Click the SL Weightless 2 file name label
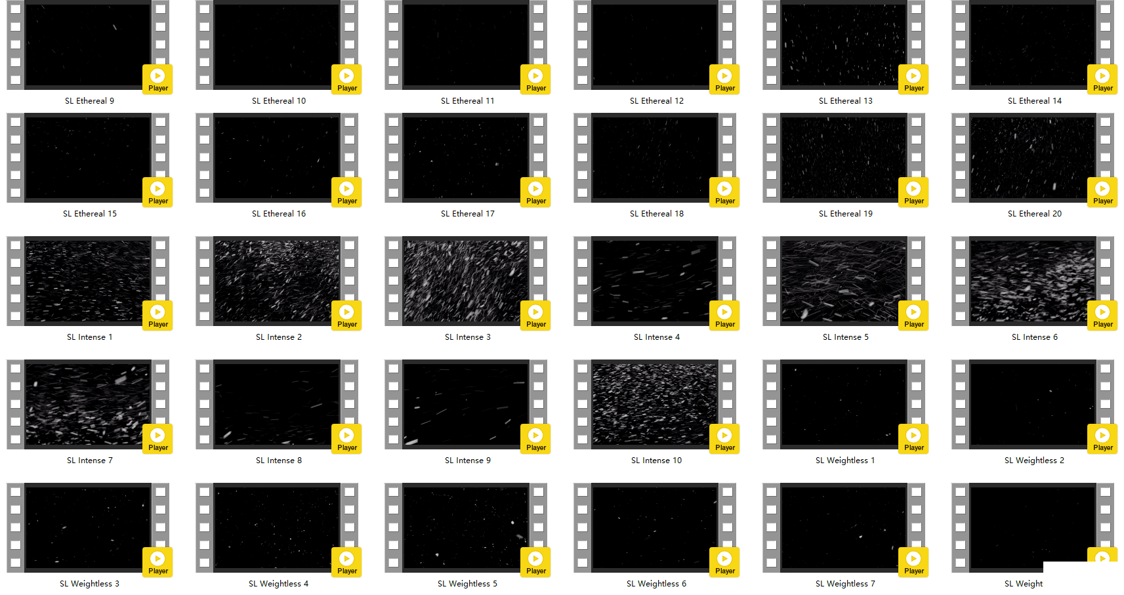 coord(1034,461)
